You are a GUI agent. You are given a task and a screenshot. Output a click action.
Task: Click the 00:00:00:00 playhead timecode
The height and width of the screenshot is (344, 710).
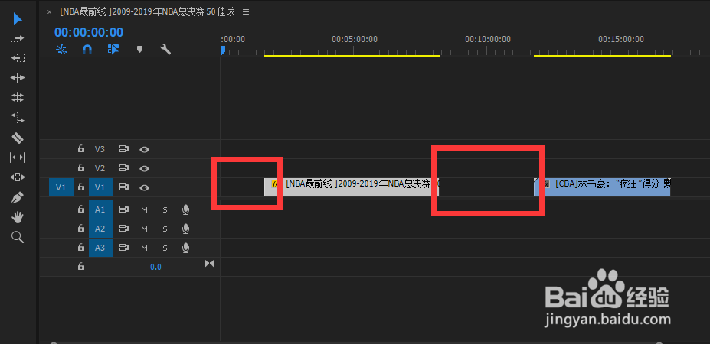[x=89, y=32]
